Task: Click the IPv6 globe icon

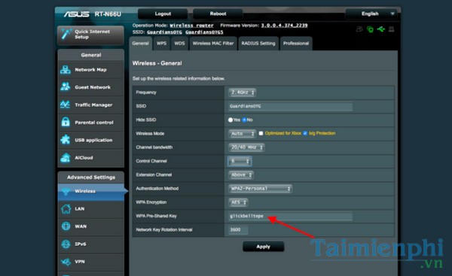Action: 66,244
